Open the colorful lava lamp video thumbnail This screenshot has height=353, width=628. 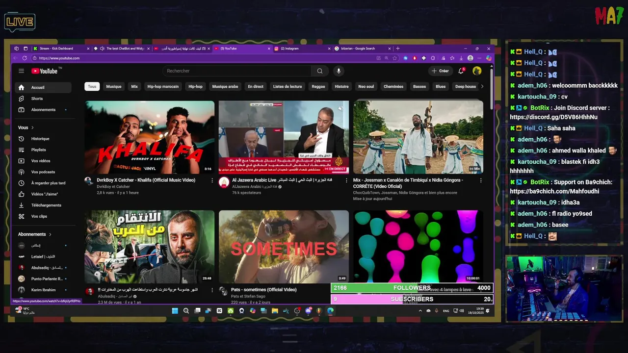418,247
